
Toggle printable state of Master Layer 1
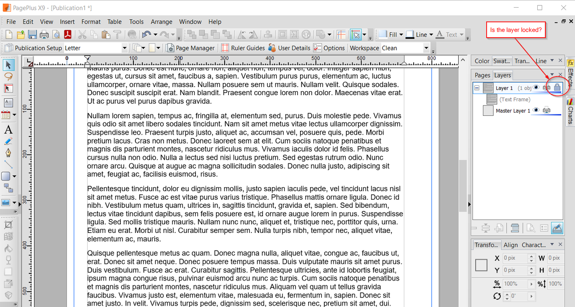pyautogui.click(x=547, y=110)
